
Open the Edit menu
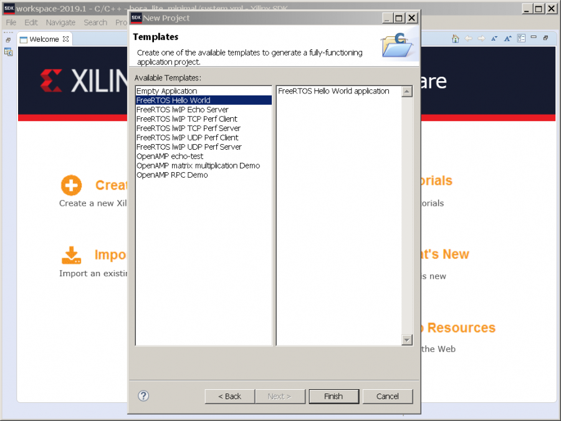click(x=31, y=22)
